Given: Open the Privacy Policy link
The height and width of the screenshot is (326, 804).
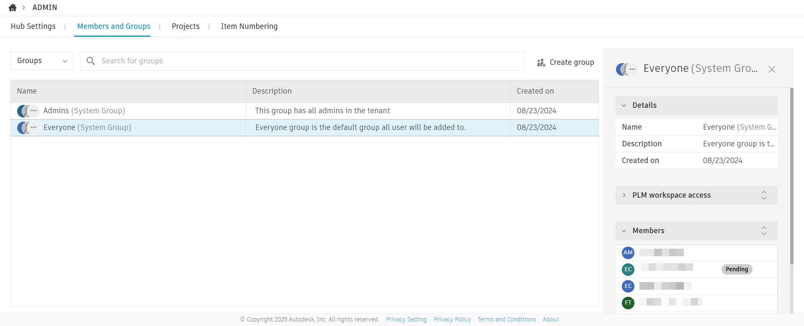Looking at the screenshot, I should [x=452, y=319].
